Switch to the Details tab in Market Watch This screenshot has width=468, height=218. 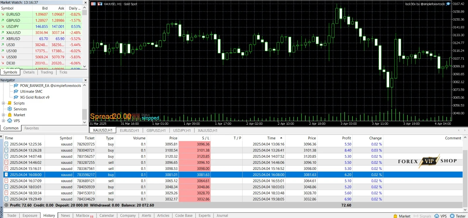(29, 72)
